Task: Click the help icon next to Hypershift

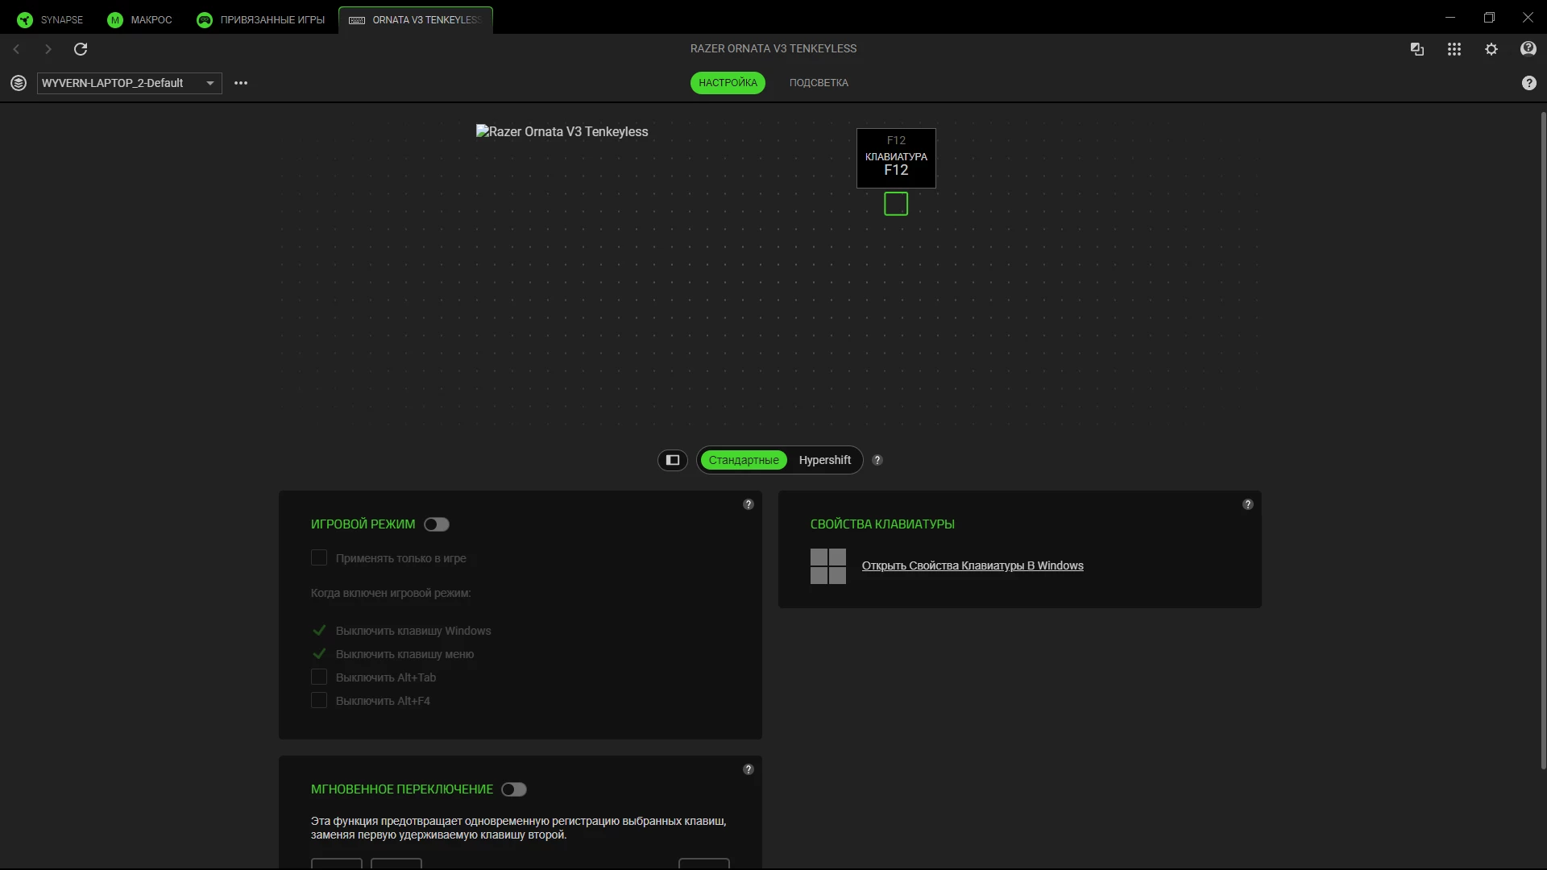Action: coord(877,460)
